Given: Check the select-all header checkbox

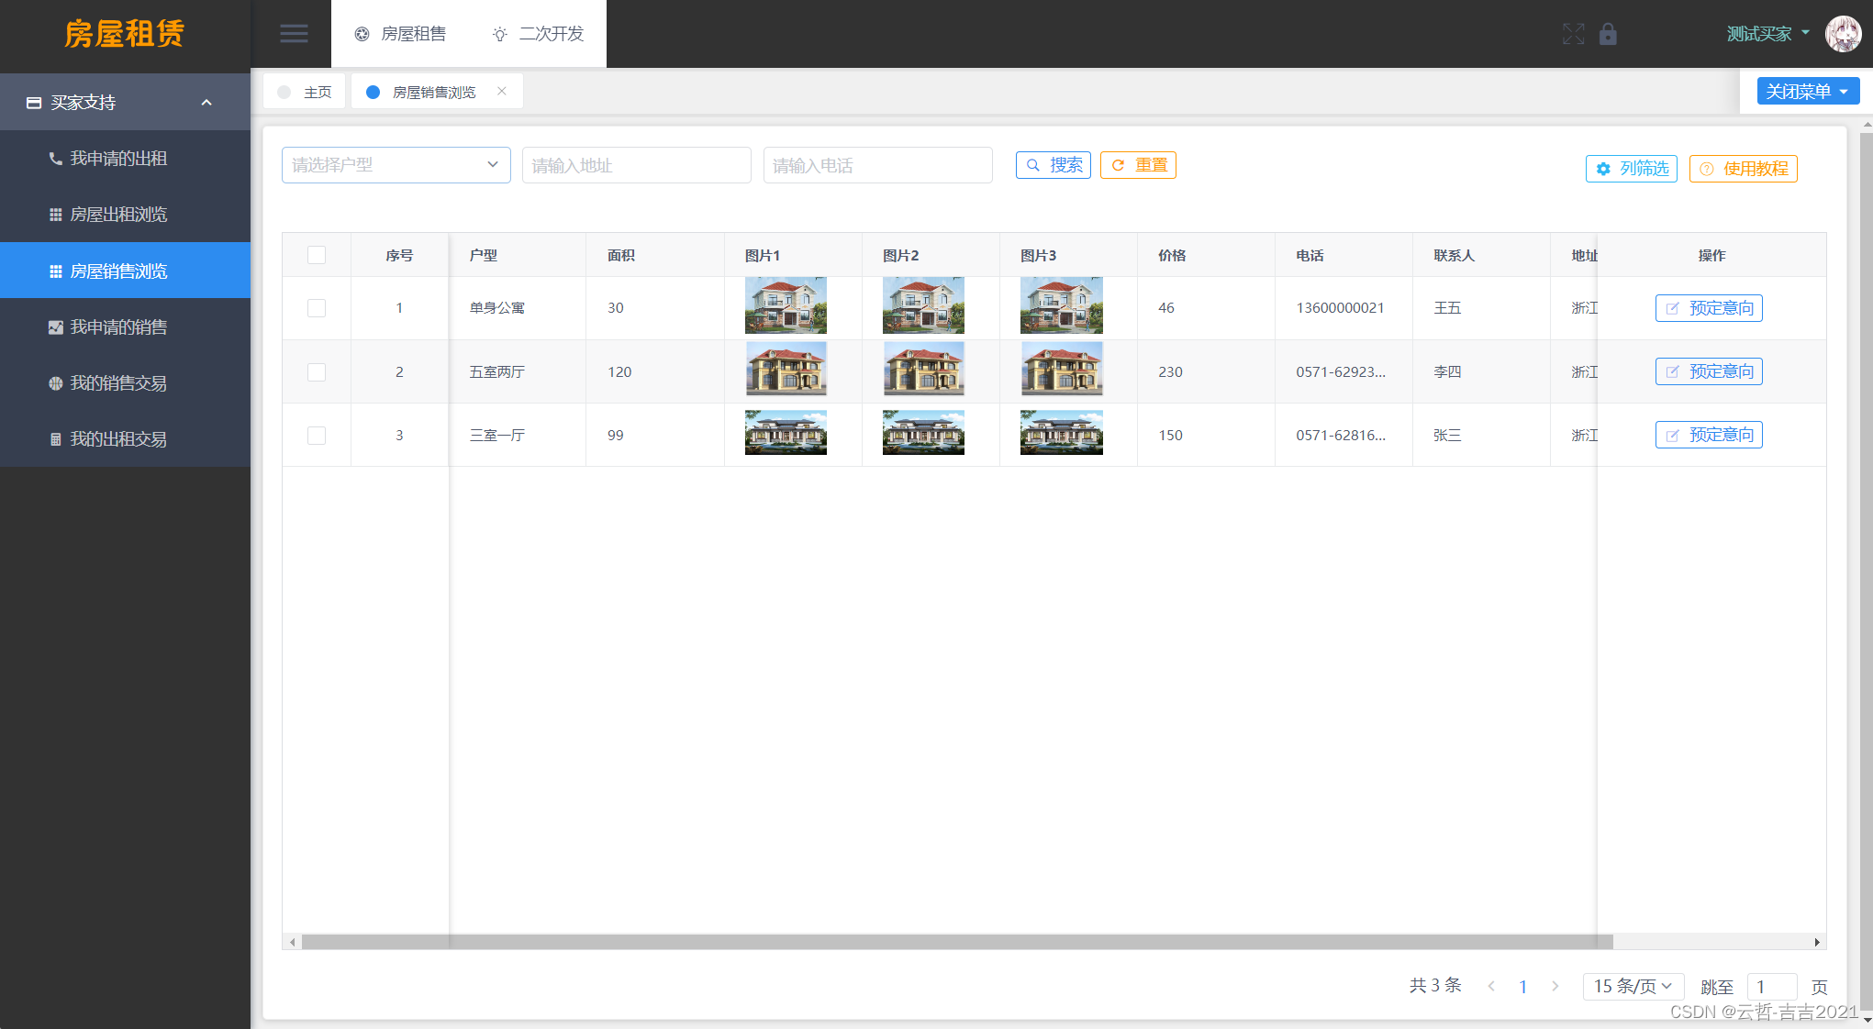Looking at the screenshot, I should [317, 255].
